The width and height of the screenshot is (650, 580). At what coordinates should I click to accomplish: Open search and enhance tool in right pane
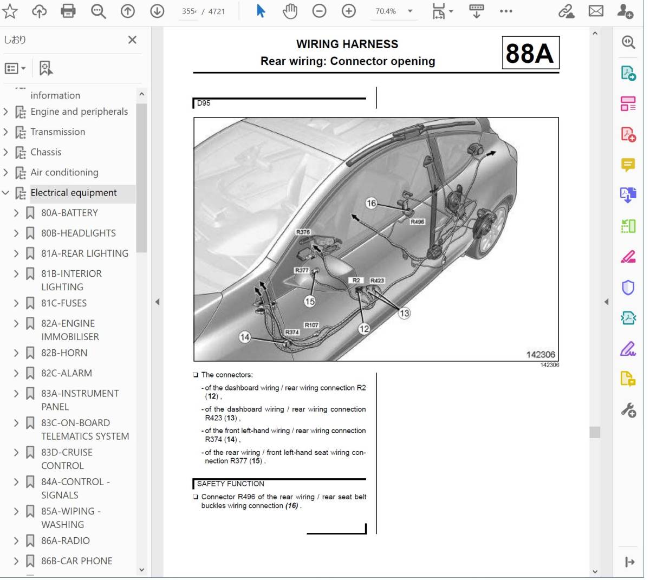pyautogui.click(x=628, y=42)
